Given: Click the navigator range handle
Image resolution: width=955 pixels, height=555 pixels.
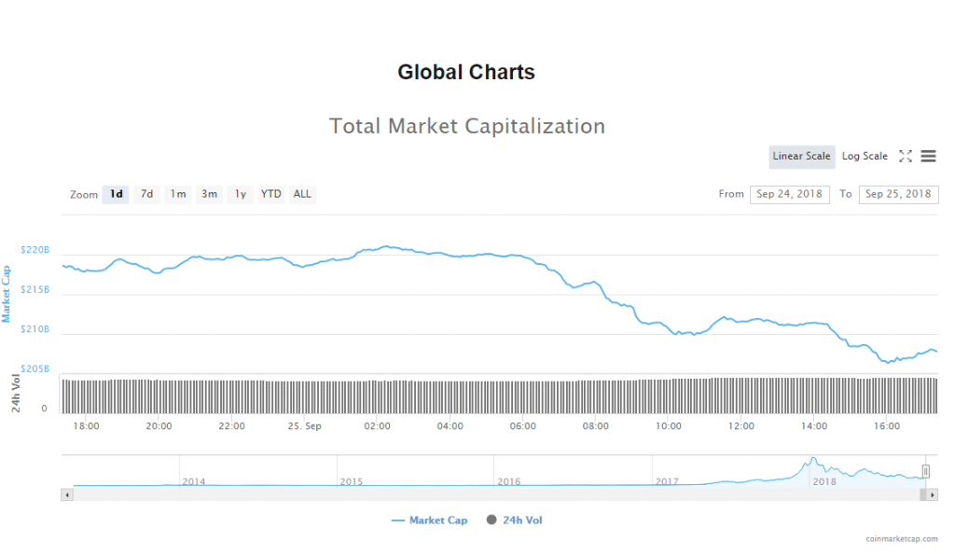Looking at the screenshot, I should 926,471.
